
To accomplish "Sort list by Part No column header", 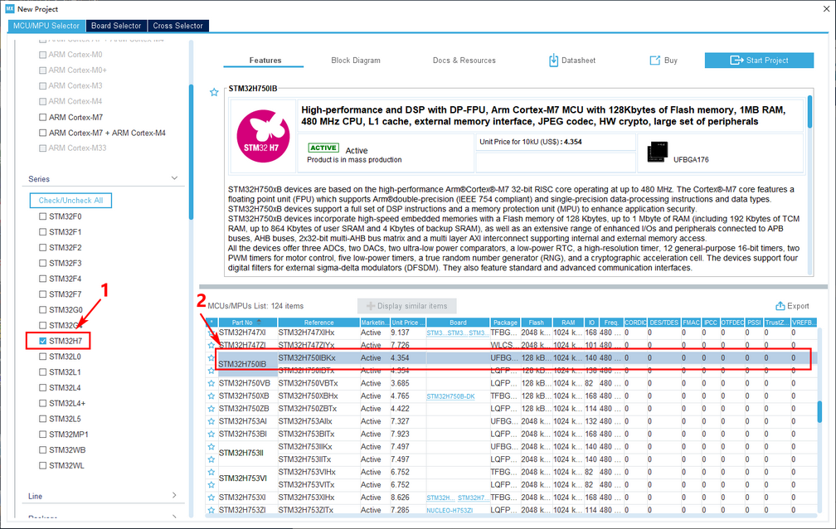I will pos(242,323).
